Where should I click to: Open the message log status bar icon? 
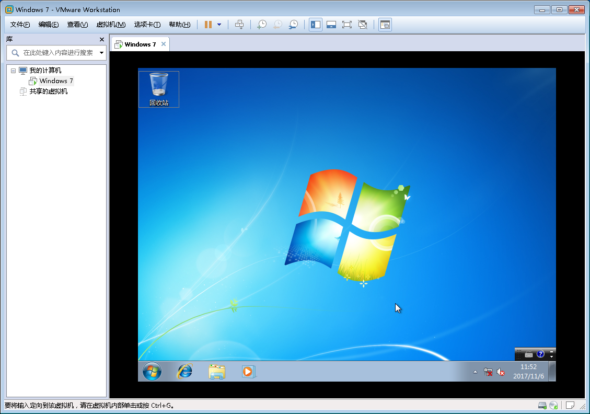570,405
